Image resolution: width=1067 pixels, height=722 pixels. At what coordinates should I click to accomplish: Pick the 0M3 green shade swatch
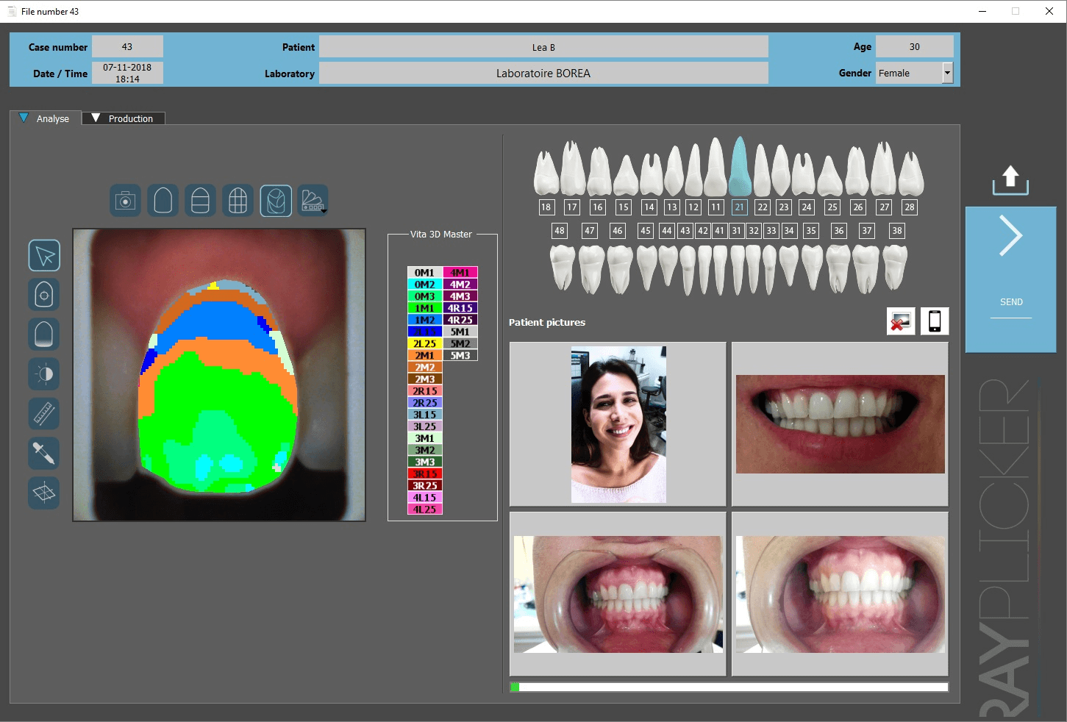coord(424,296)
